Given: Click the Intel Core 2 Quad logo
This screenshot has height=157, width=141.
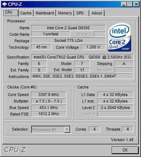Looking at the screenshot, I should [120, 38].
